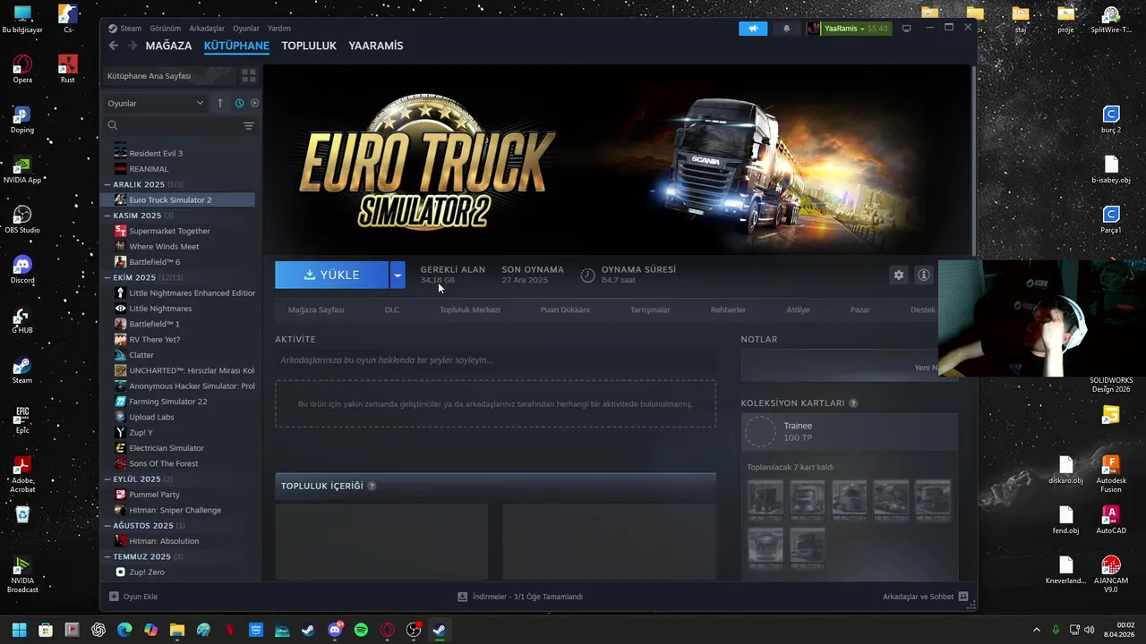
Task: Click Oyun Ekle at bottom left
Action: pos(133,597)
